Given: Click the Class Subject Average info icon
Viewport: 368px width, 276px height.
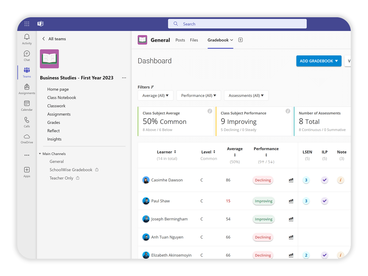Looking at the screenshot, I should [x=210, y=111].
